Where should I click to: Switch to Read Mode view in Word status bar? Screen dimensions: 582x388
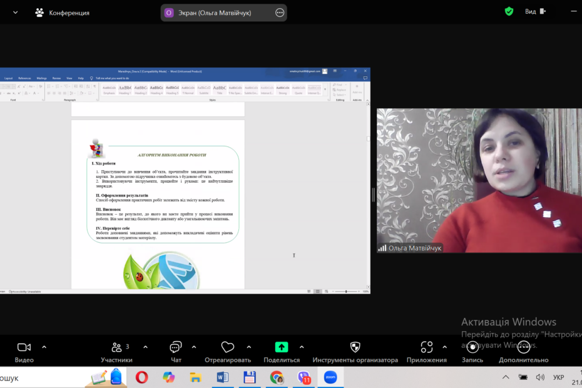tap(309, 292)
